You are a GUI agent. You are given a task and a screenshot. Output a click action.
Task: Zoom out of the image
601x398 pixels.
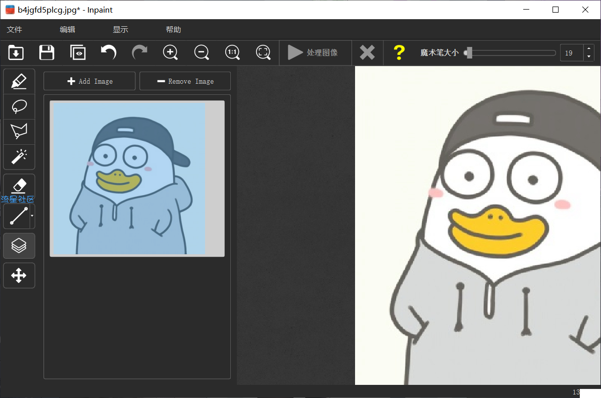point(202,52)
